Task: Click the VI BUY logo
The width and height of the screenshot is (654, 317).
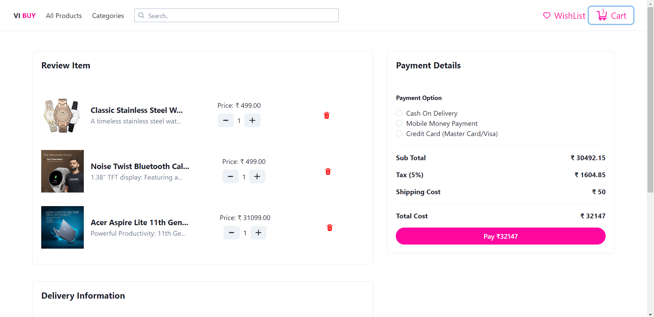Action: pyautogui.click(x=25, y=16)
